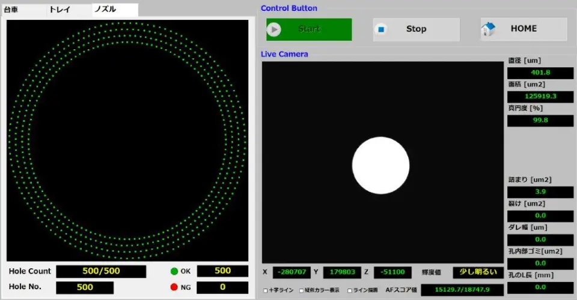Select the Hole Count 500/500 field

[101, 271]
